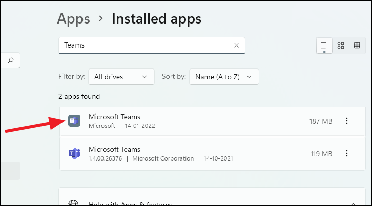Clear the Teams search text with X
This screenshot has width=372, height=206.
pos(236,45)
